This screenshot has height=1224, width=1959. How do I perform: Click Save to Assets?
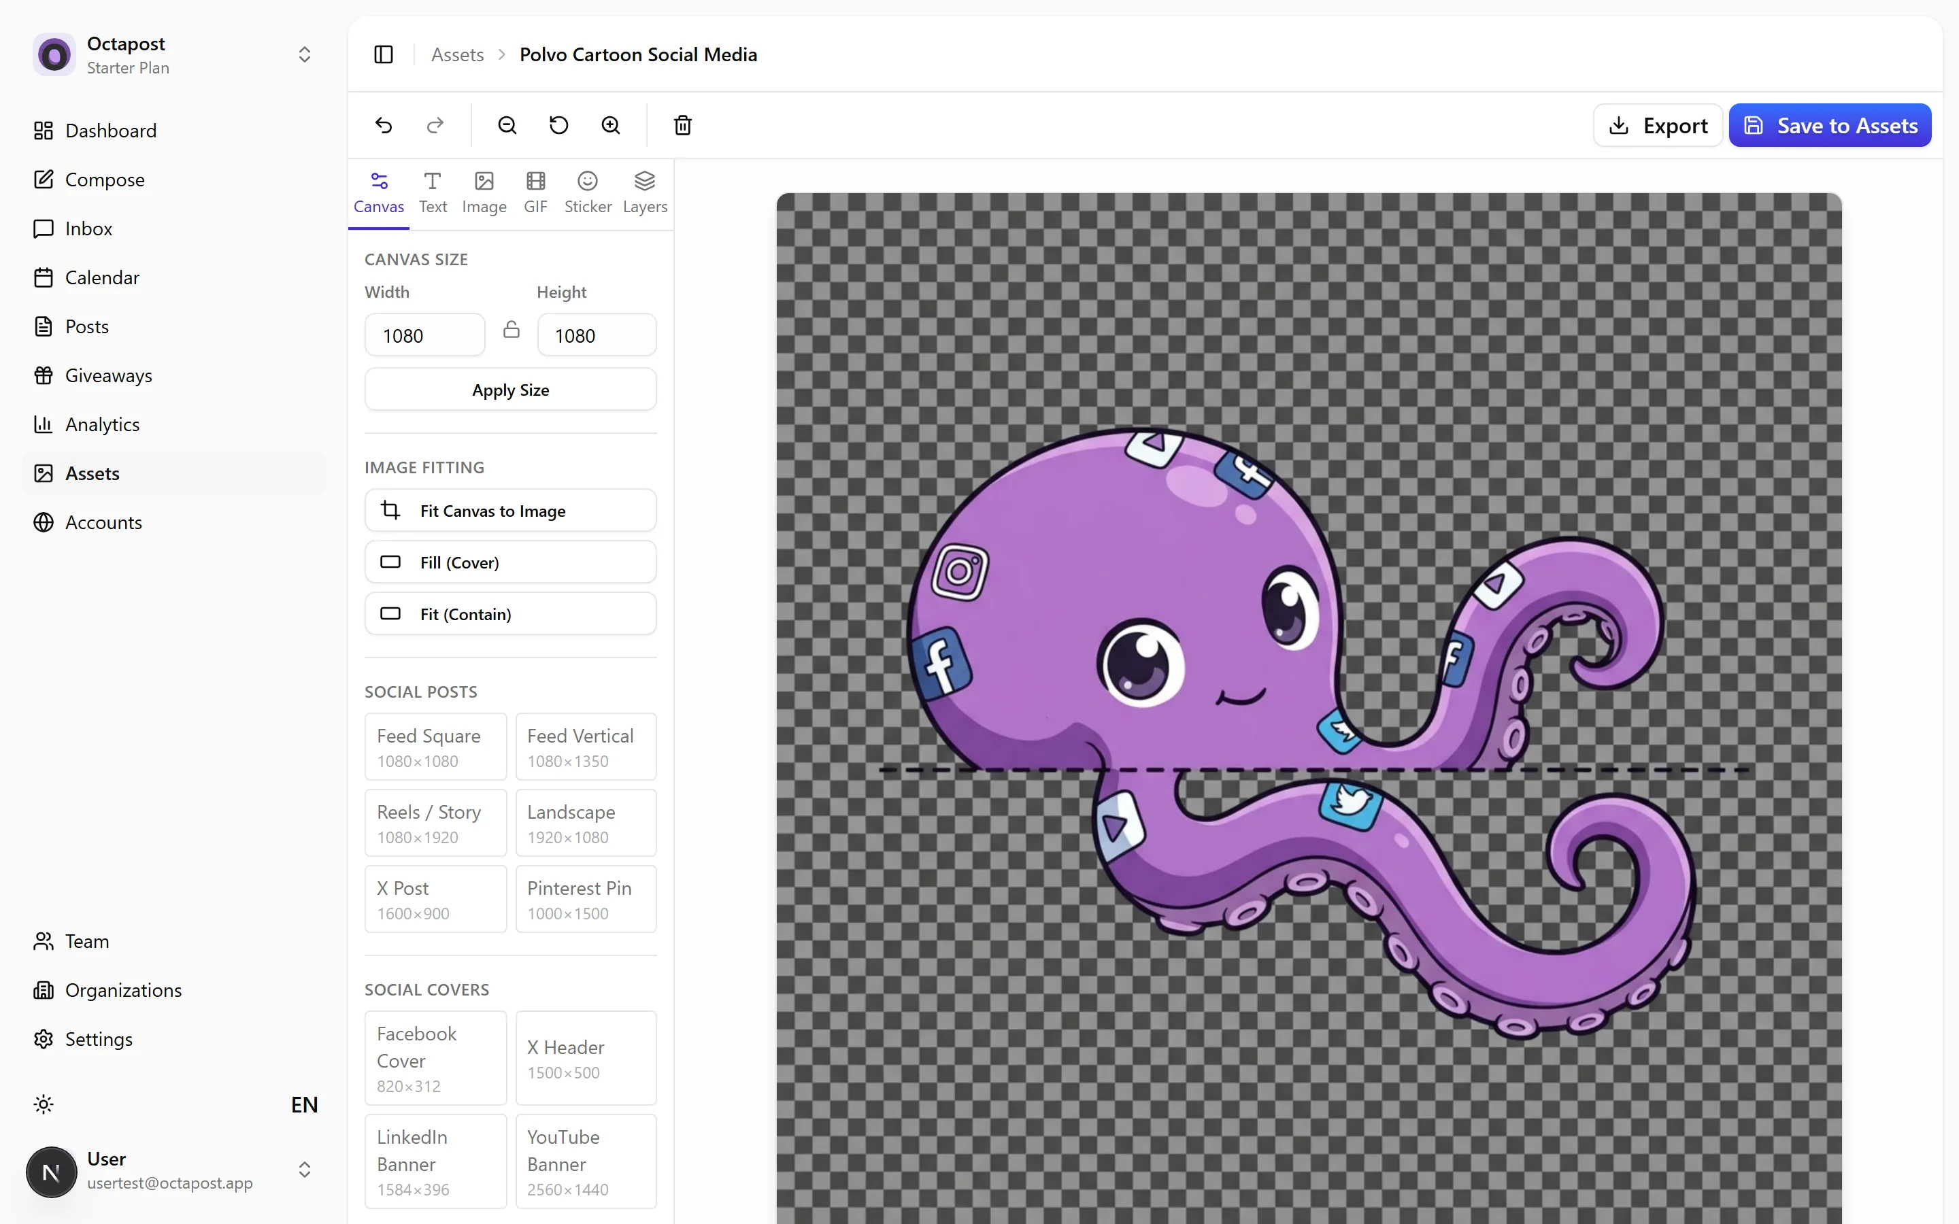[1830, 126]
